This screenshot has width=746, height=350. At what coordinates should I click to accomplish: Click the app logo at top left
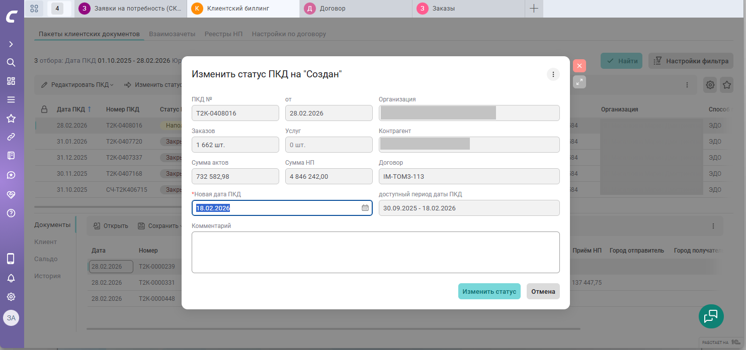[x=12, y=17]
